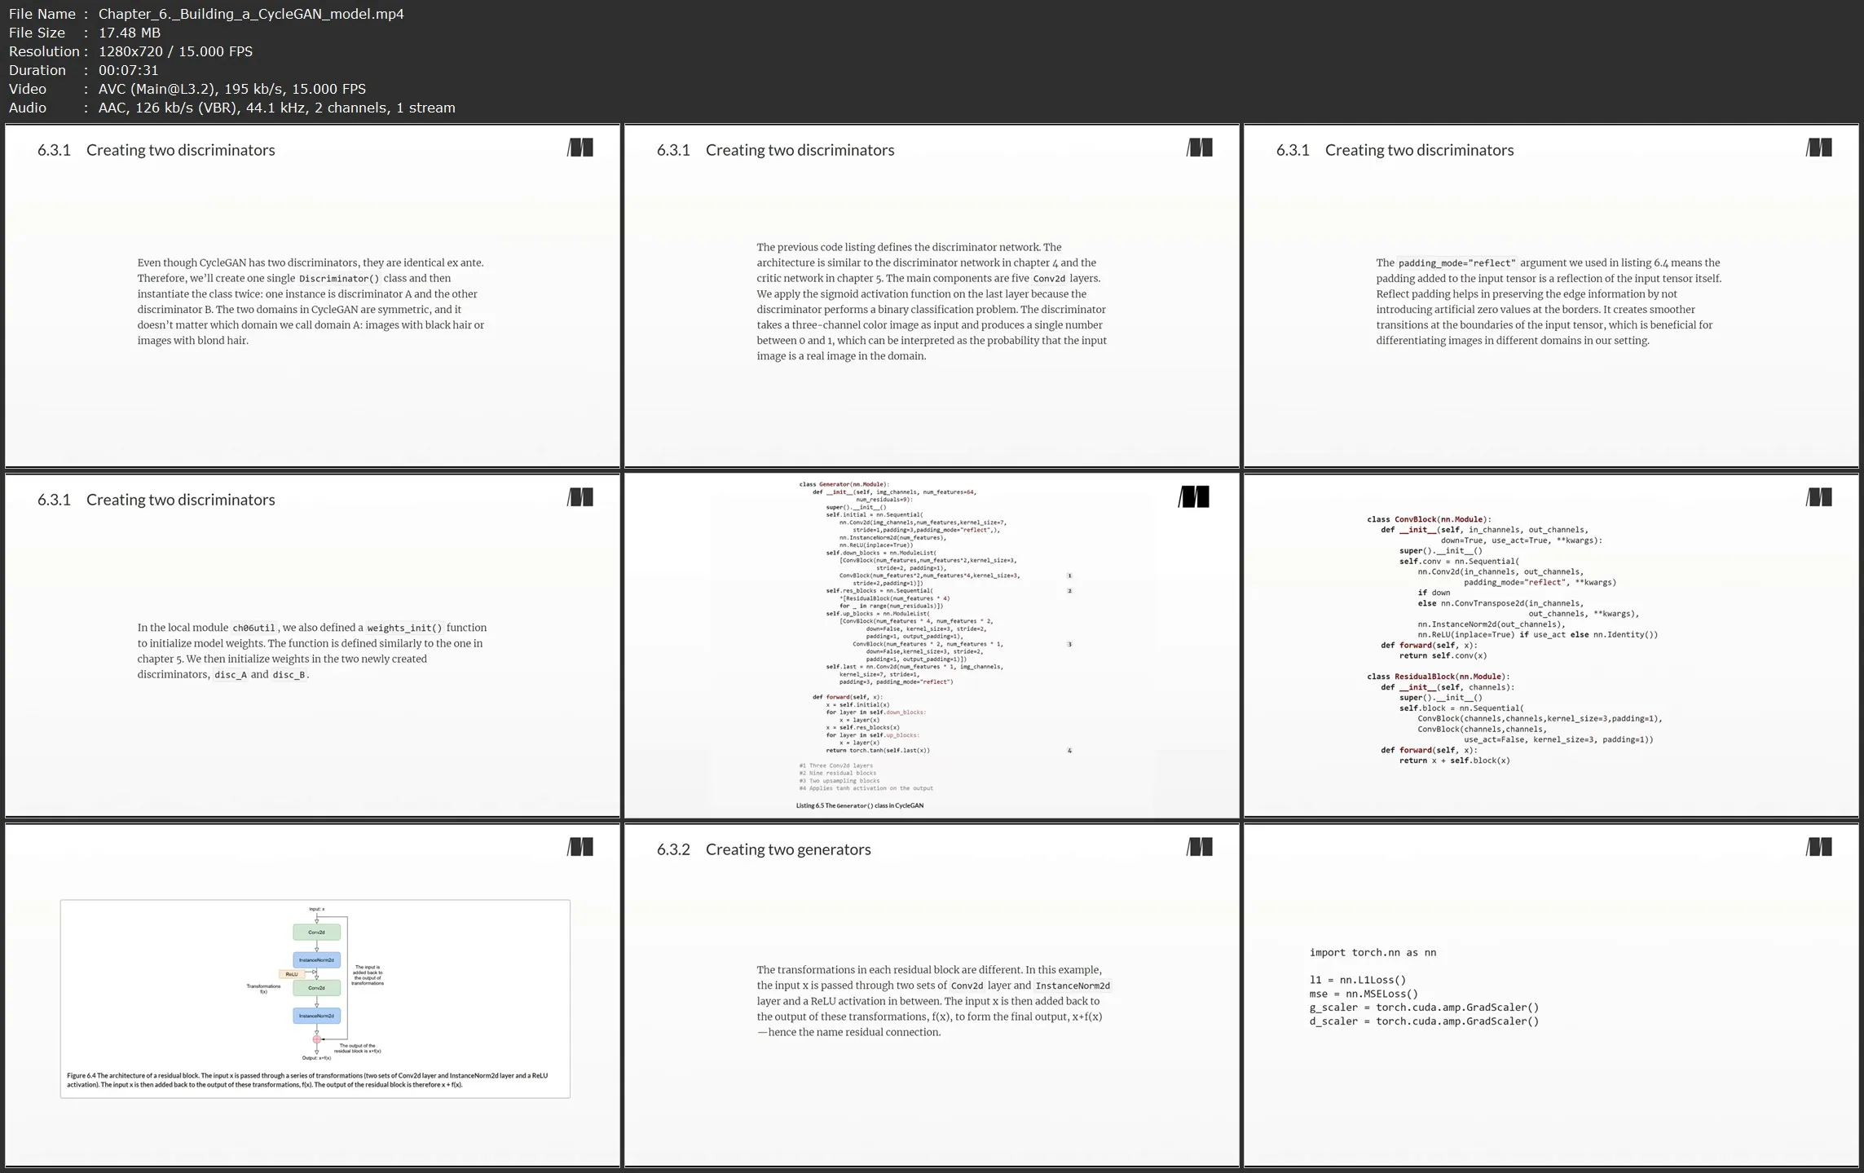Open the residual block architecture figure thumbnail
The image size is (1864, 1173).
[312, 994]
